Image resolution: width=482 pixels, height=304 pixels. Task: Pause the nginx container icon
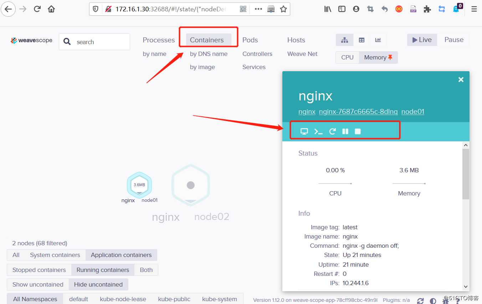345,131
